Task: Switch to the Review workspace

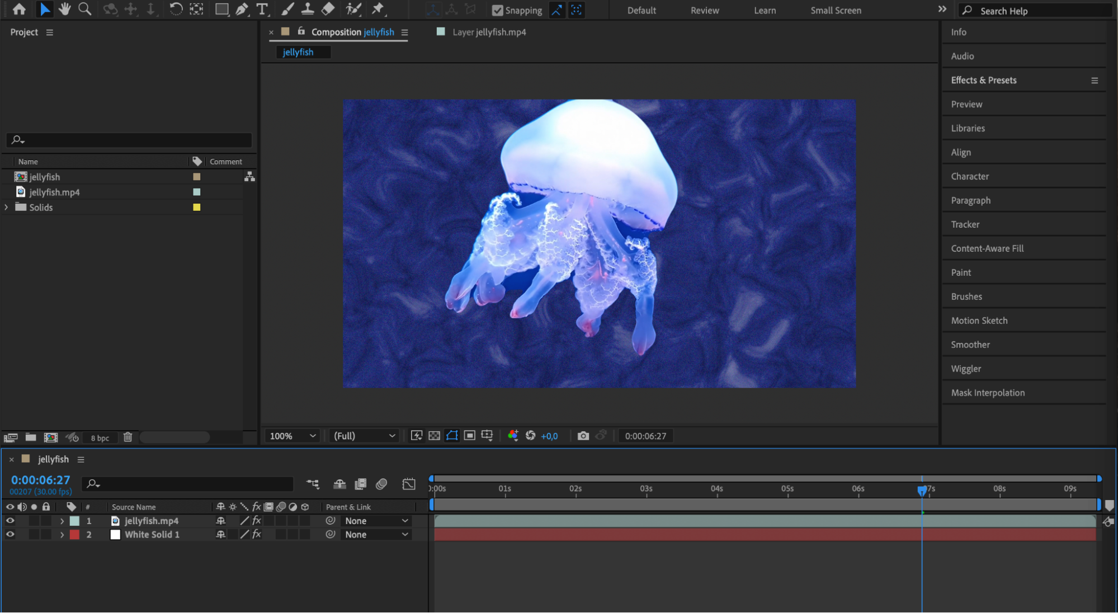Action: [704, 11]
